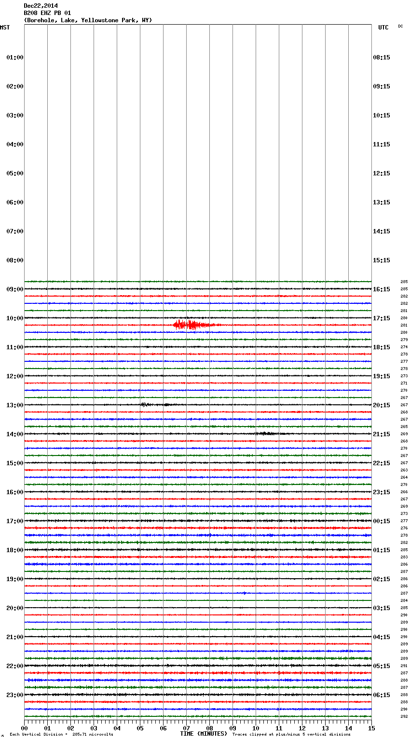
Task: Click the 03:15 UTC time label
Action: pyautogui.click(x=382, y=608)
